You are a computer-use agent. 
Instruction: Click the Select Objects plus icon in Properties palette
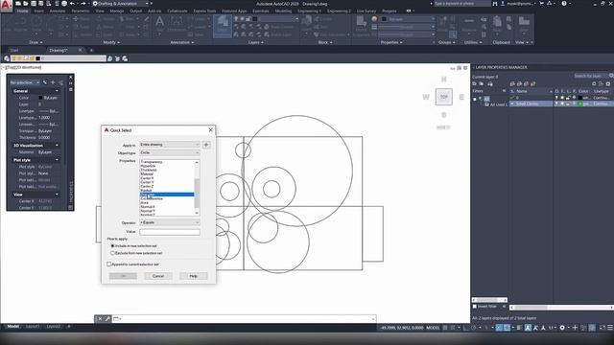click(53, 82)
